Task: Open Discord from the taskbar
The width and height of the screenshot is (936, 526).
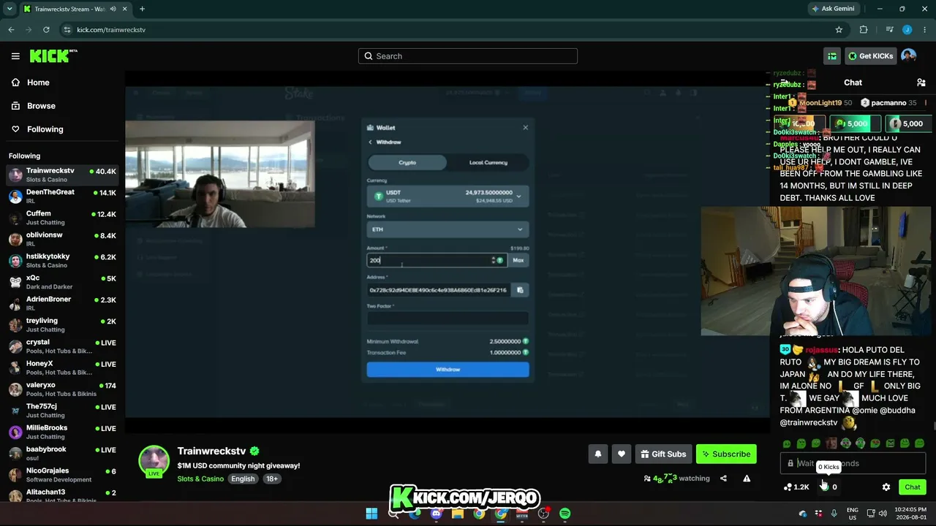Action: (437, 514)
